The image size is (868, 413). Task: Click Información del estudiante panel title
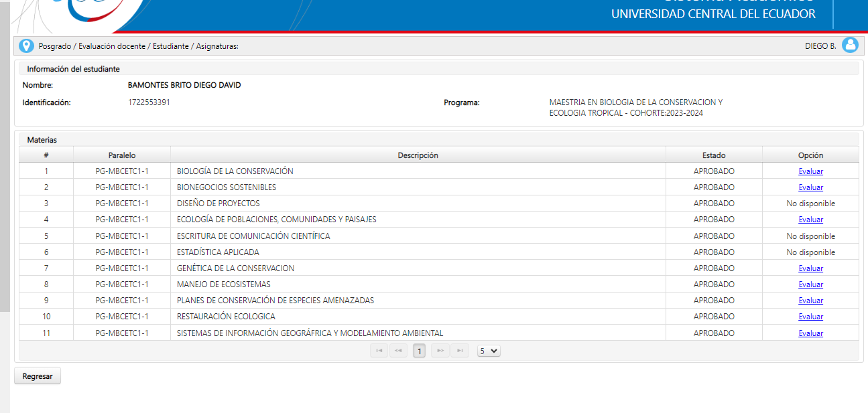[74, 69]
